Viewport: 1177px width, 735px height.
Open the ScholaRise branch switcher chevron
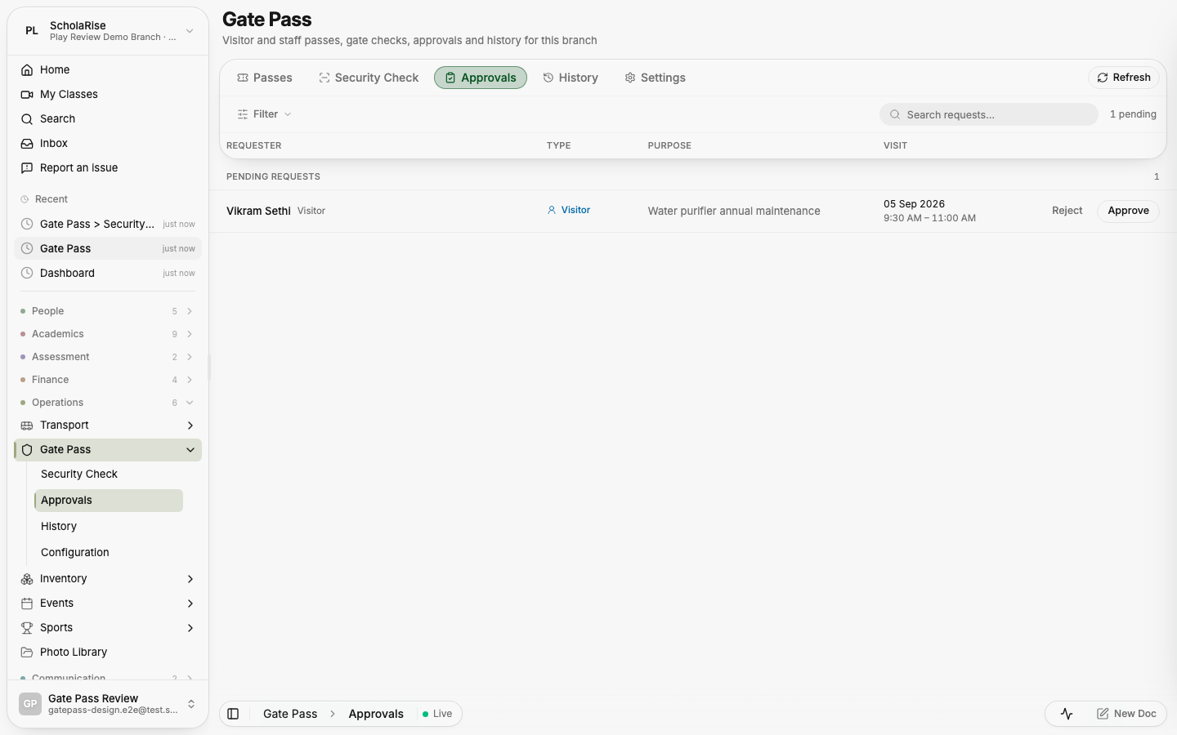(190, 31)
